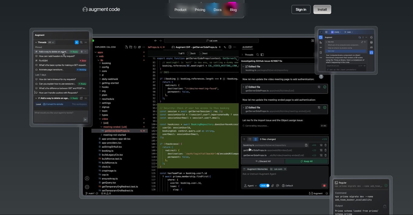Open the Threads All filter dropdown

point(51,42)
